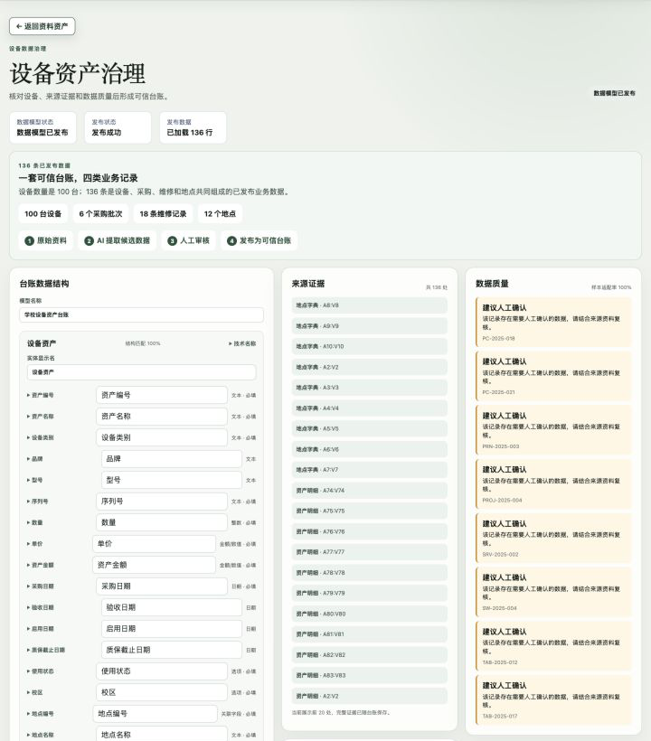This screenshot has width=651, height=741.
Task: Expand the 单价 field row
Action: pyautogui.click(x=34, y=544)
